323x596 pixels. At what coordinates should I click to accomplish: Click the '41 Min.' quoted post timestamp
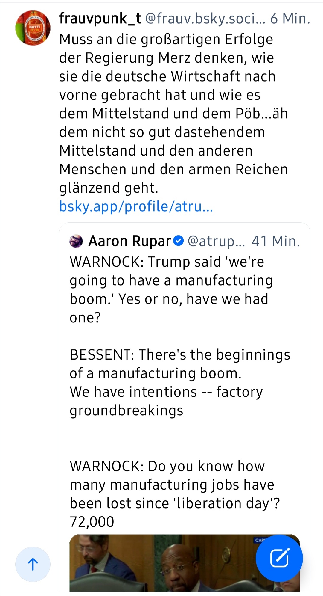276,241
